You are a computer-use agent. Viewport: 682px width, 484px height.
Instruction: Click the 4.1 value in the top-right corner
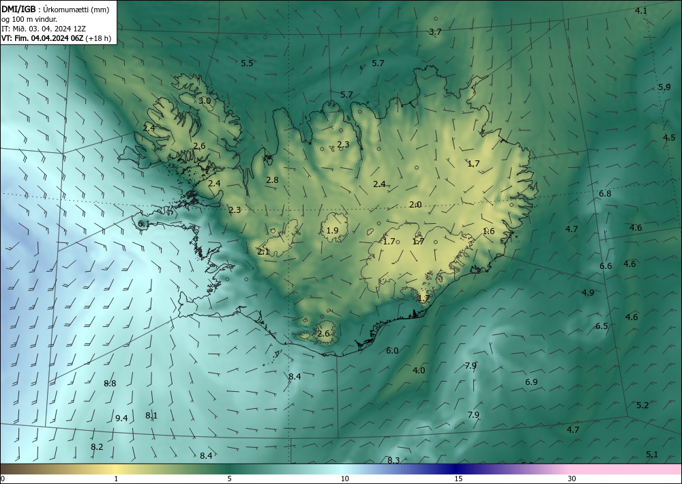coord(641,11)
